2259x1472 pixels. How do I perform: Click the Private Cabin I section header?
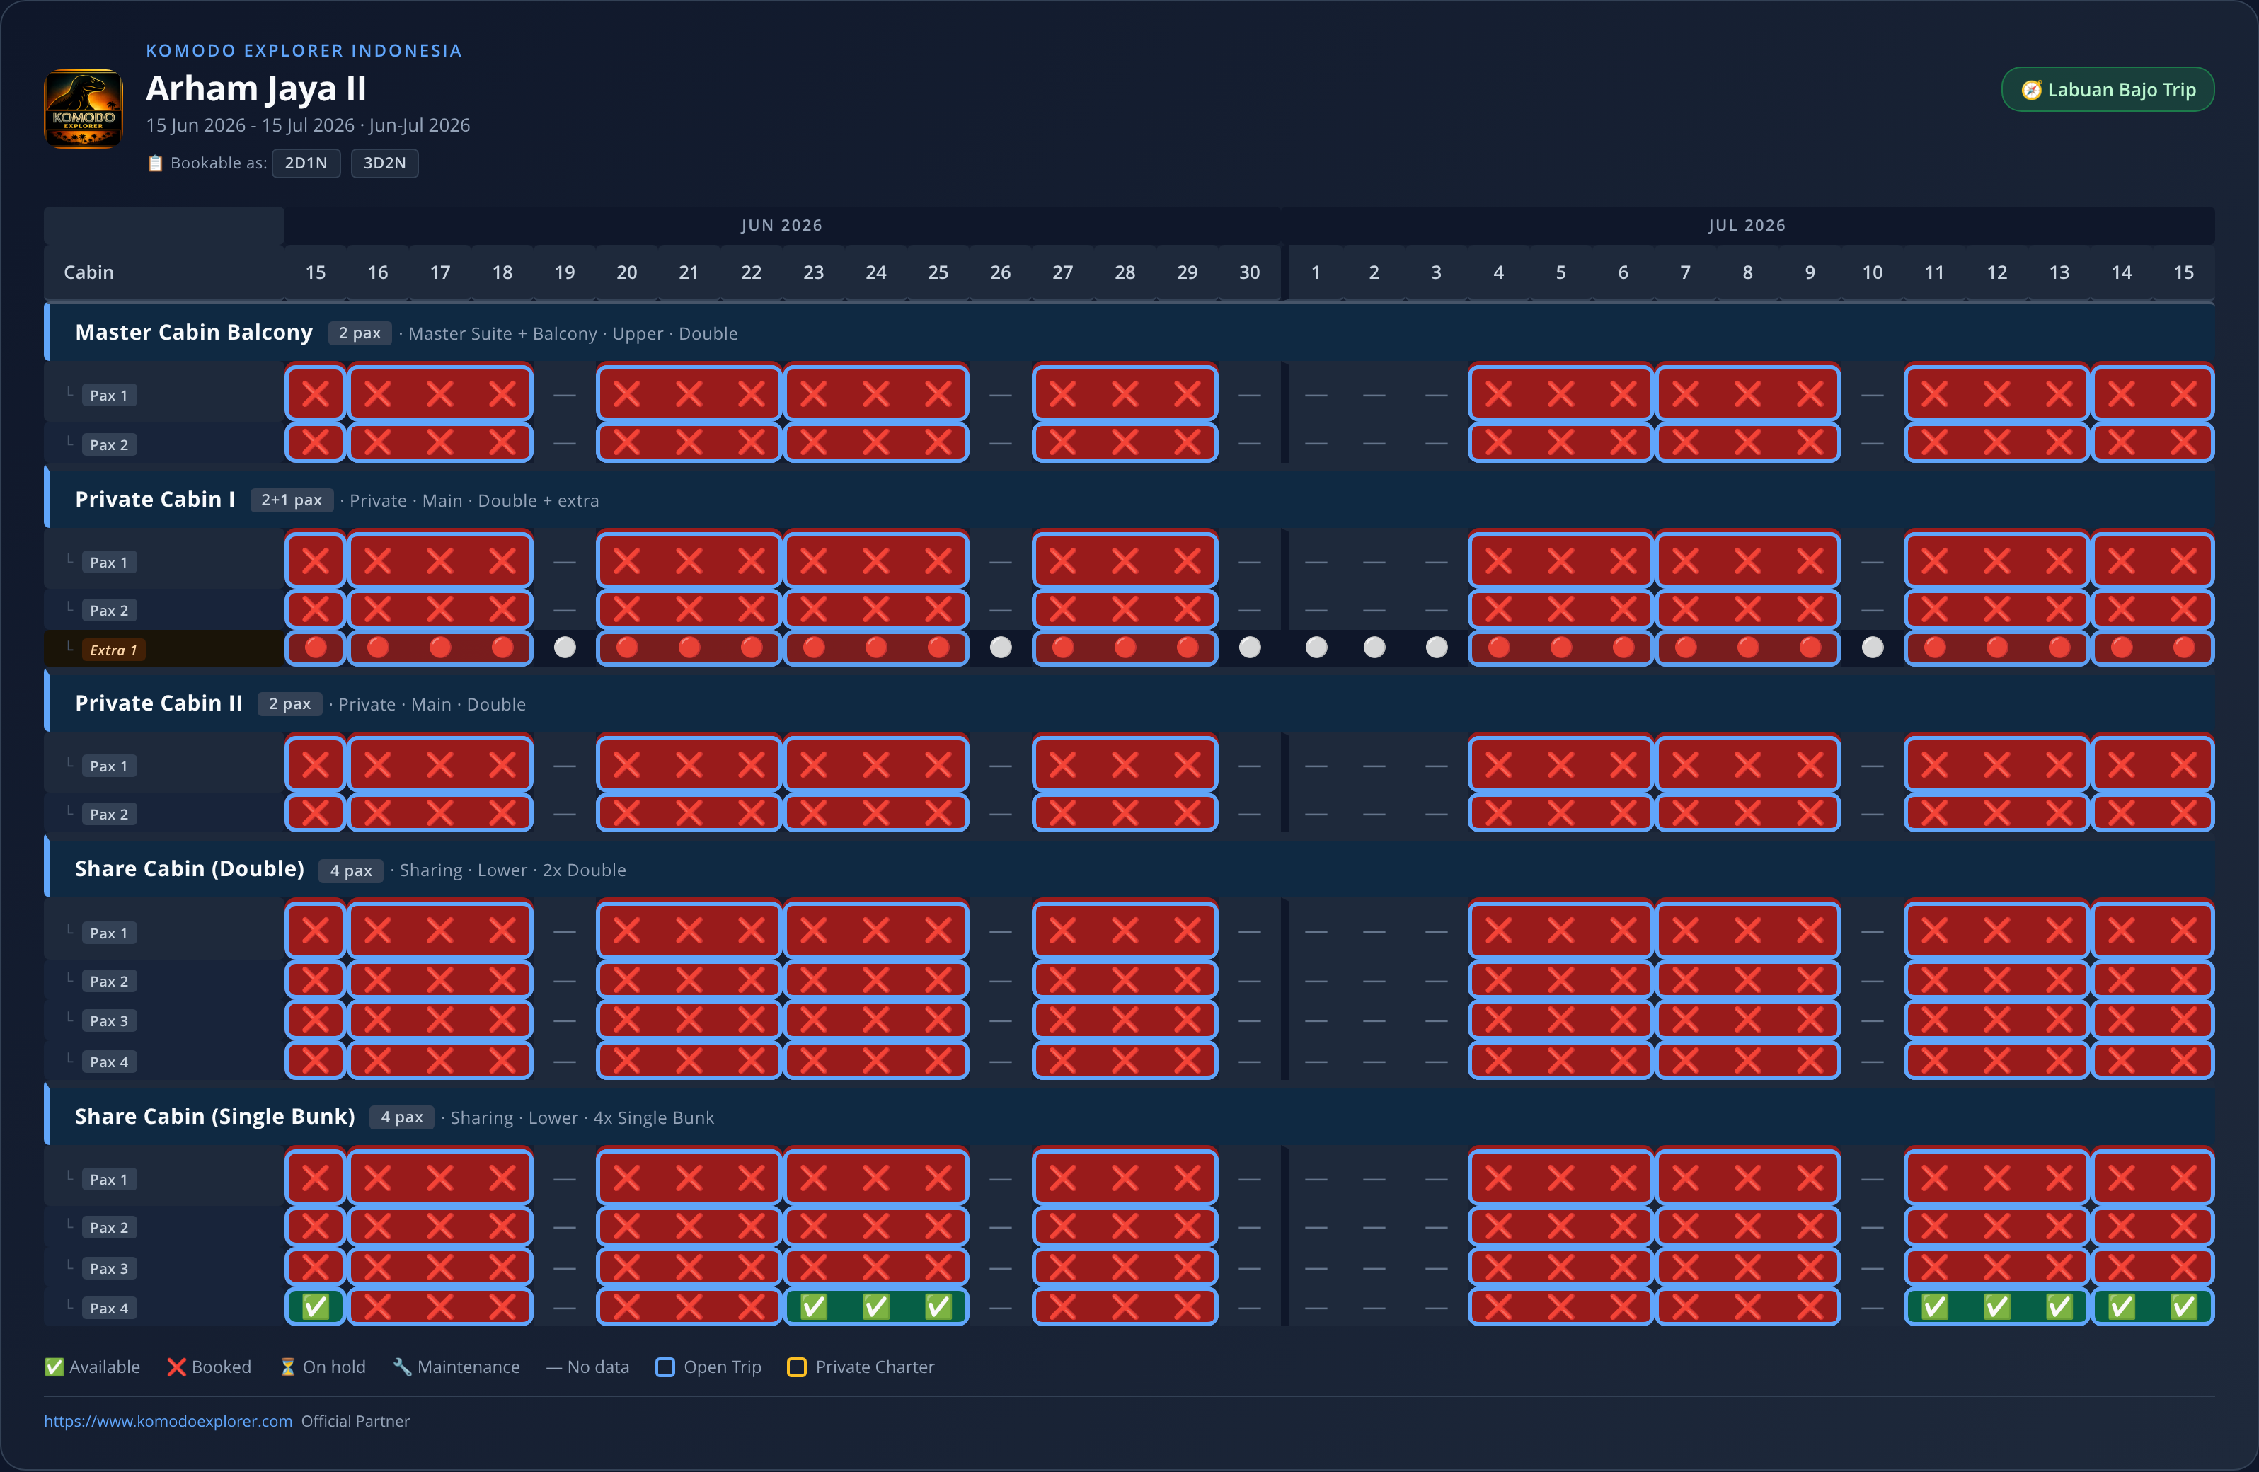tap(1129, 500)
